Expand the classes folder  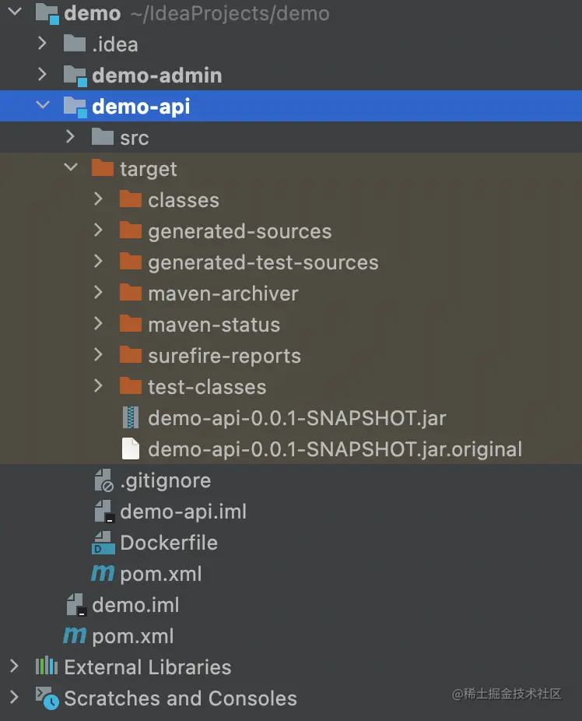pyautogui.click(x=98, y=200)
